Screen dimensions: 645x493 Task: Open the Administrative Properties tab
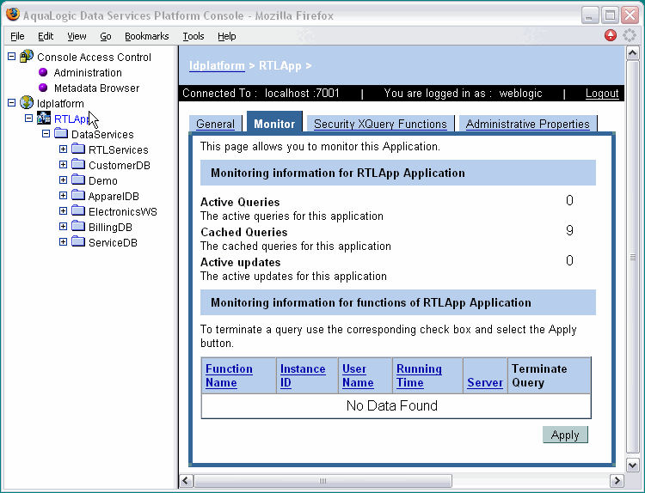tap(528, 124)
